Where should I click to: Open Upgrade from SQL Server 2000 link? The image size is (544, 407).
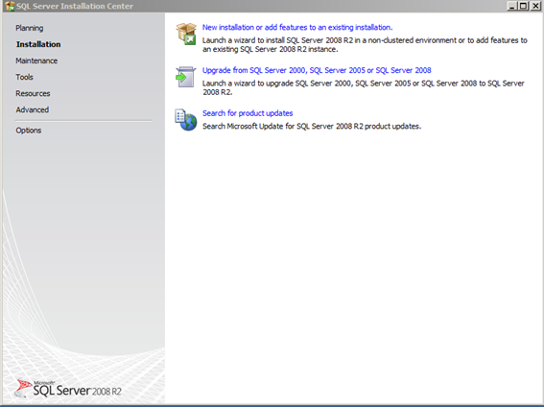tap(317, 70)
